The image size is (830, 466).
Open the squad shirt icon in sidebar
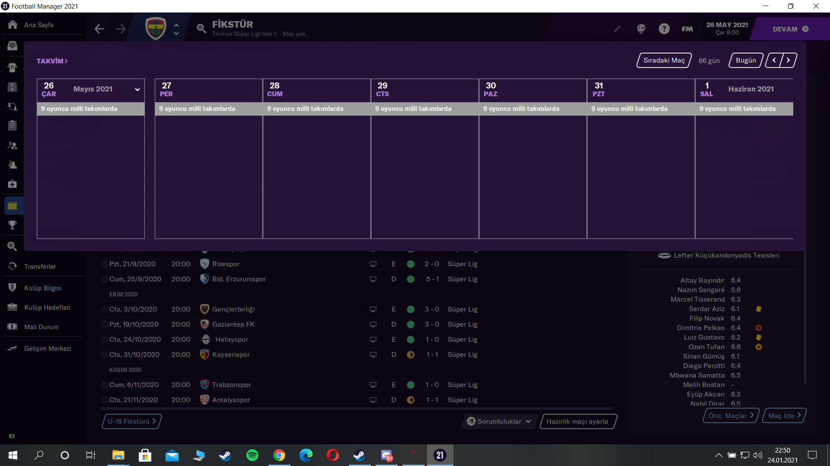pos(13,67)
